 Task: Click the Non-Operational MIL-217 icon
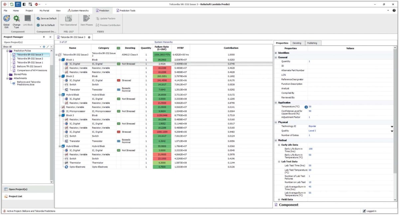[68, 19]
